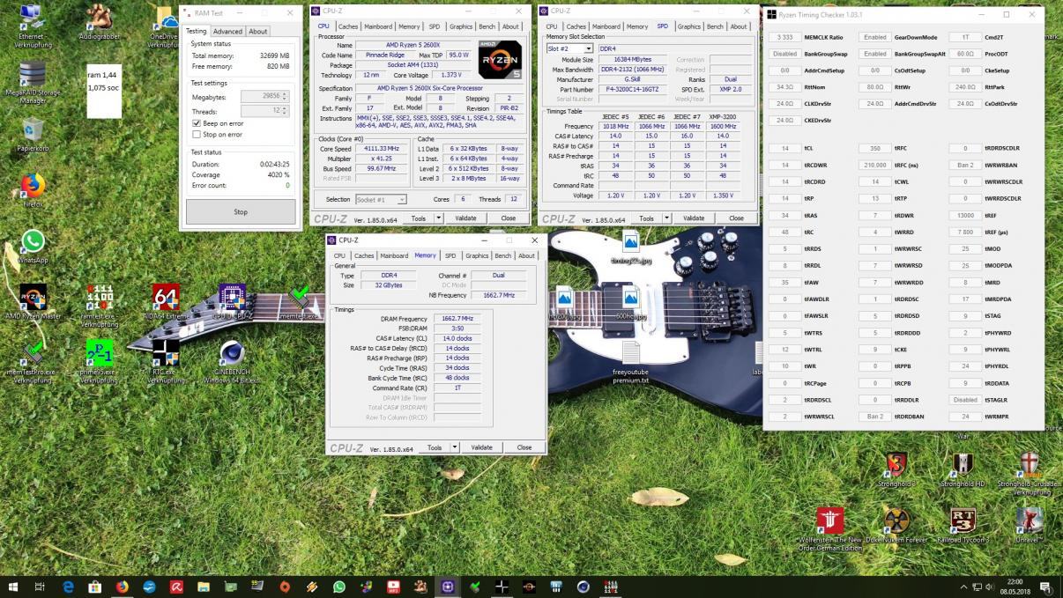Stop the running RAM Test
The image size is (1063, 598).
point(241,212)
